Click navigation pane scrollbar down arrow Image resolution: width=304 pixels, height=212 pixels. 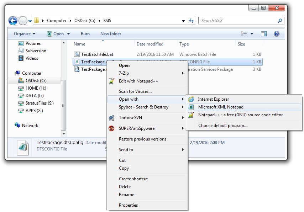[64, 134]
